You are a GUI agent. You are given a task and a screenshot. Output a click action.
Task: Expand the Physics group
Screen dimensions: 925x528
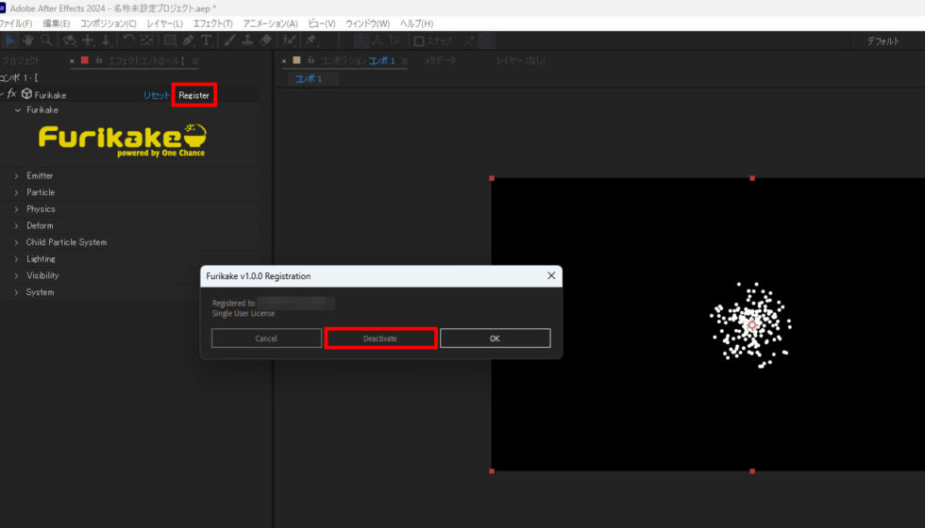[17, 209]
